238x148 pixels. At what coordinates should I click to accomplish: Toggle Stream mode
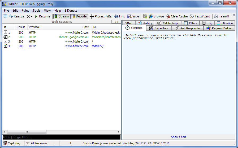62,16
